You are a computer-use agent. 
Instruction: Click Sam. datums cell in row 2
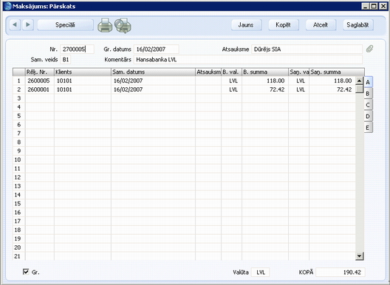153,89
